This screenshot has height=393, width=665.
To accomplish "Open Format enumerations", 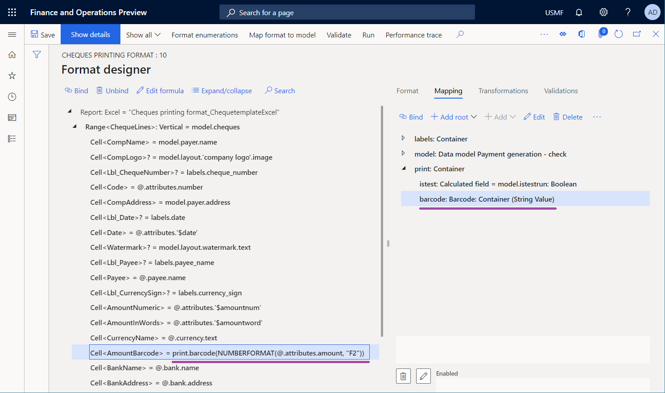I will (x=205, y=35).
